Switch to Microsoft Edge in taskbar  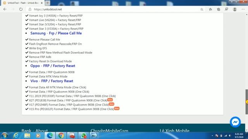(x=50, y=136)
